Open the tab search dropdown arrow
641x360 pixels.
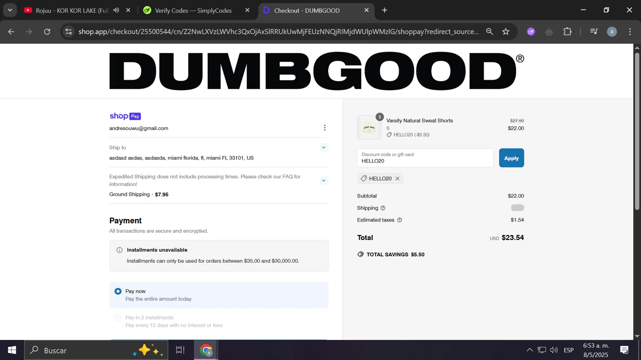(x=10, y=10)
